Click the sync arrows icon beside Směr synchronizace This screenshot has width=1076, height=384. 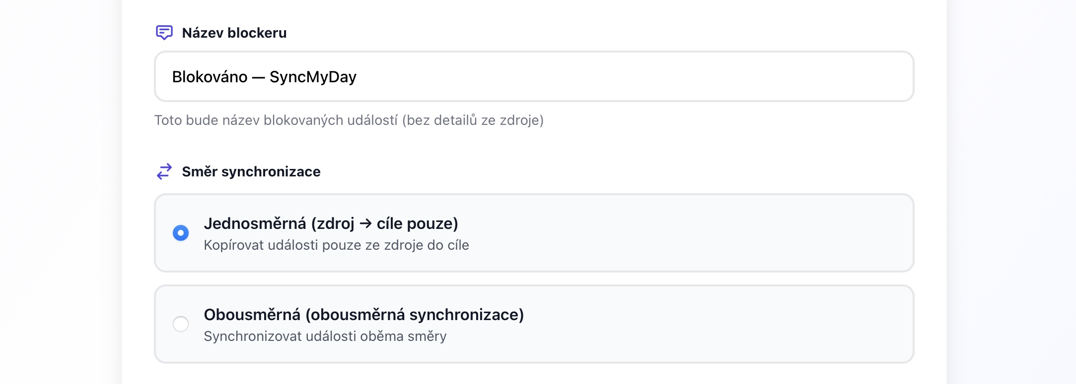164,171
